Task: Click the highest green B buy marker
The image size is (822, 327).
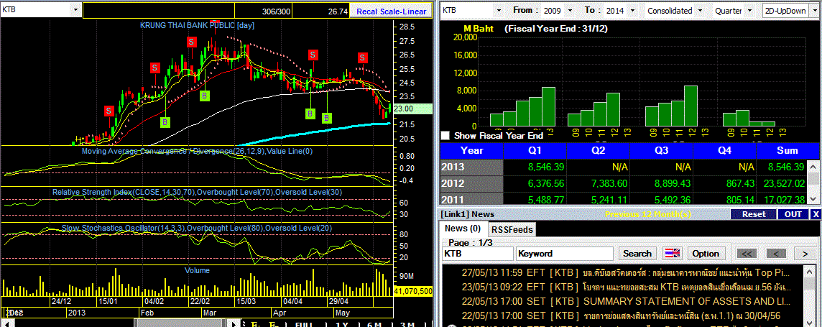Action: [205, 96]
